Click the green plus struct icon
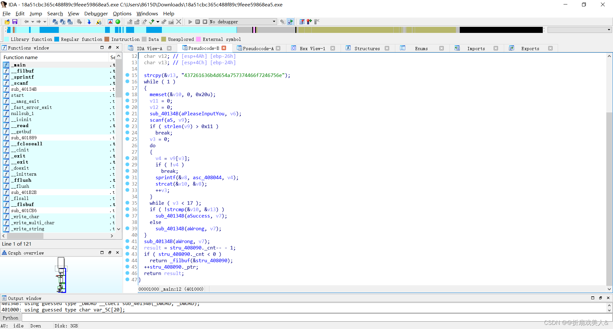The width and height of the screenshot is (613, 329). click(x=152, y=22)
